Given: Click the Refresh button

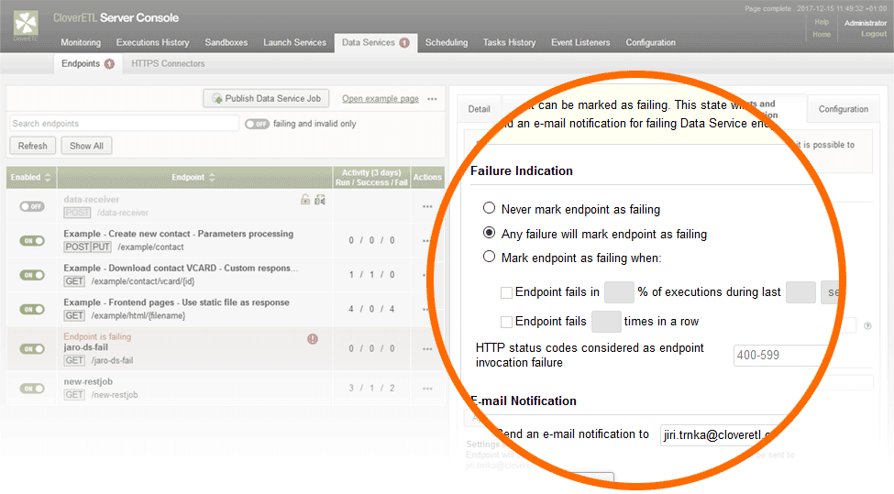Looking at the screenshot, I should point(32,146).
